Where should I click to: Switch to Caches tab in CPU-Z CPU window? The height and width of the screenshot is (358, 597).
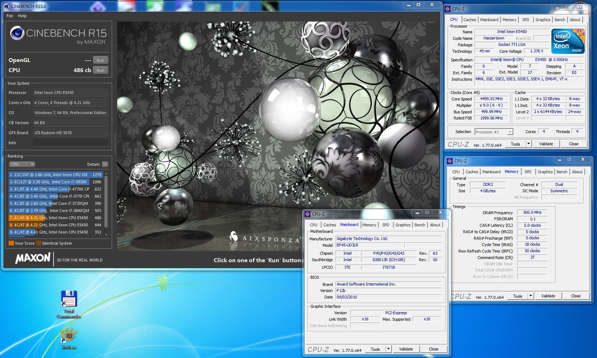pyautogui.click(x=469, y=20)
